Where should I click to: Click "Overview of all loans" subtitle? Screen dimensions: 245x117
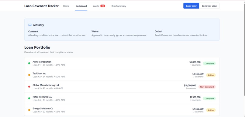(x=48, y=52)
